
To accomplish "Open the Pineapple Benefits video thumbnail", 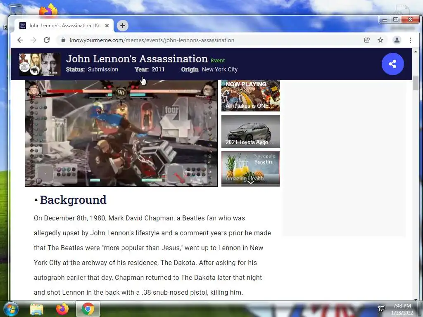I will click(251, 169).
